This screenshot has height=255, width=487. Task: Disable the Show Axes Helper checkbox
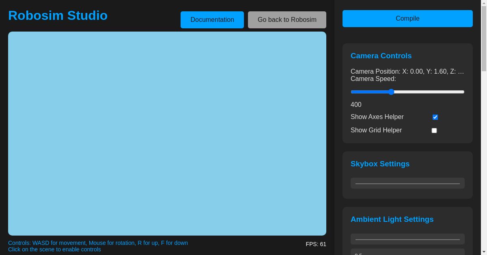pyautogui.click(x=435, y=117)
